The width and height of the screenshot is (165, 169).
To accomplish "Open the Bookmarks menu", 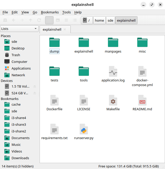I will click(50, 12).
